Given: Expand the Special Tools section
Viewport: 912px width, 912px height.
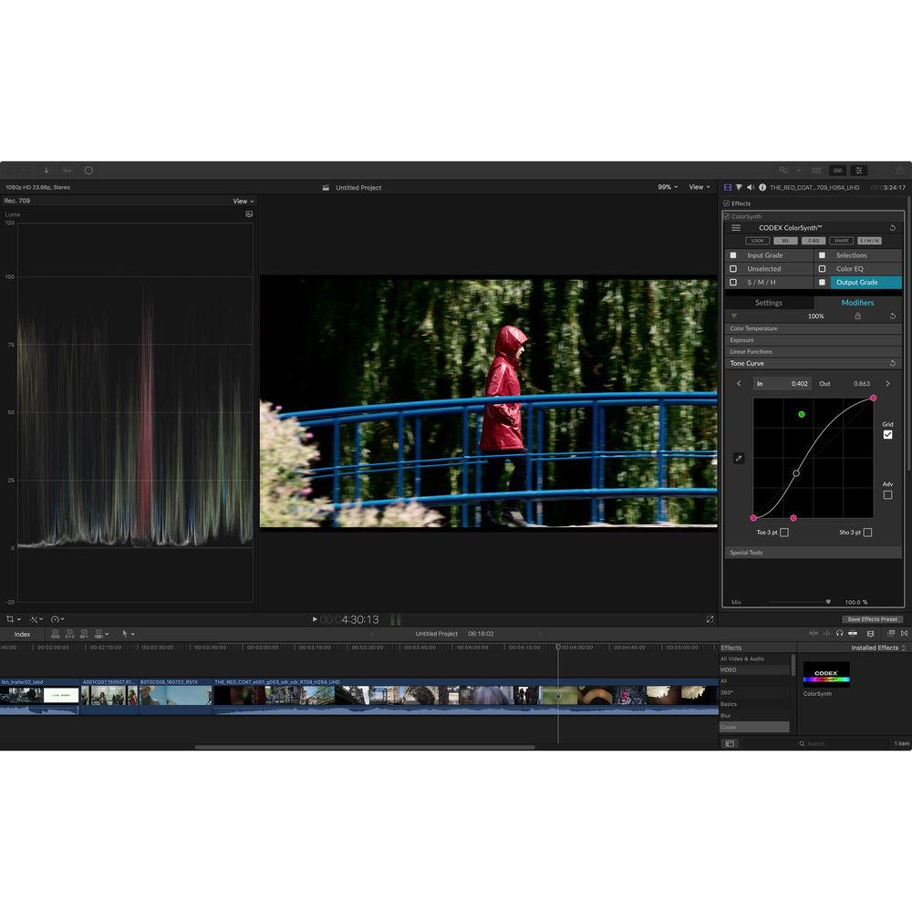Looking at the screenshot, I should pos(746,553).
